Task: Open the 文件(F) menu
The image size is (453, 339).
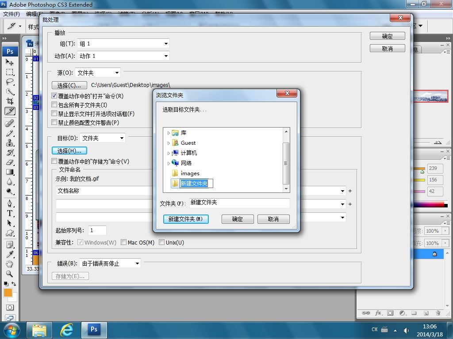Action: (x=11, y=14)
